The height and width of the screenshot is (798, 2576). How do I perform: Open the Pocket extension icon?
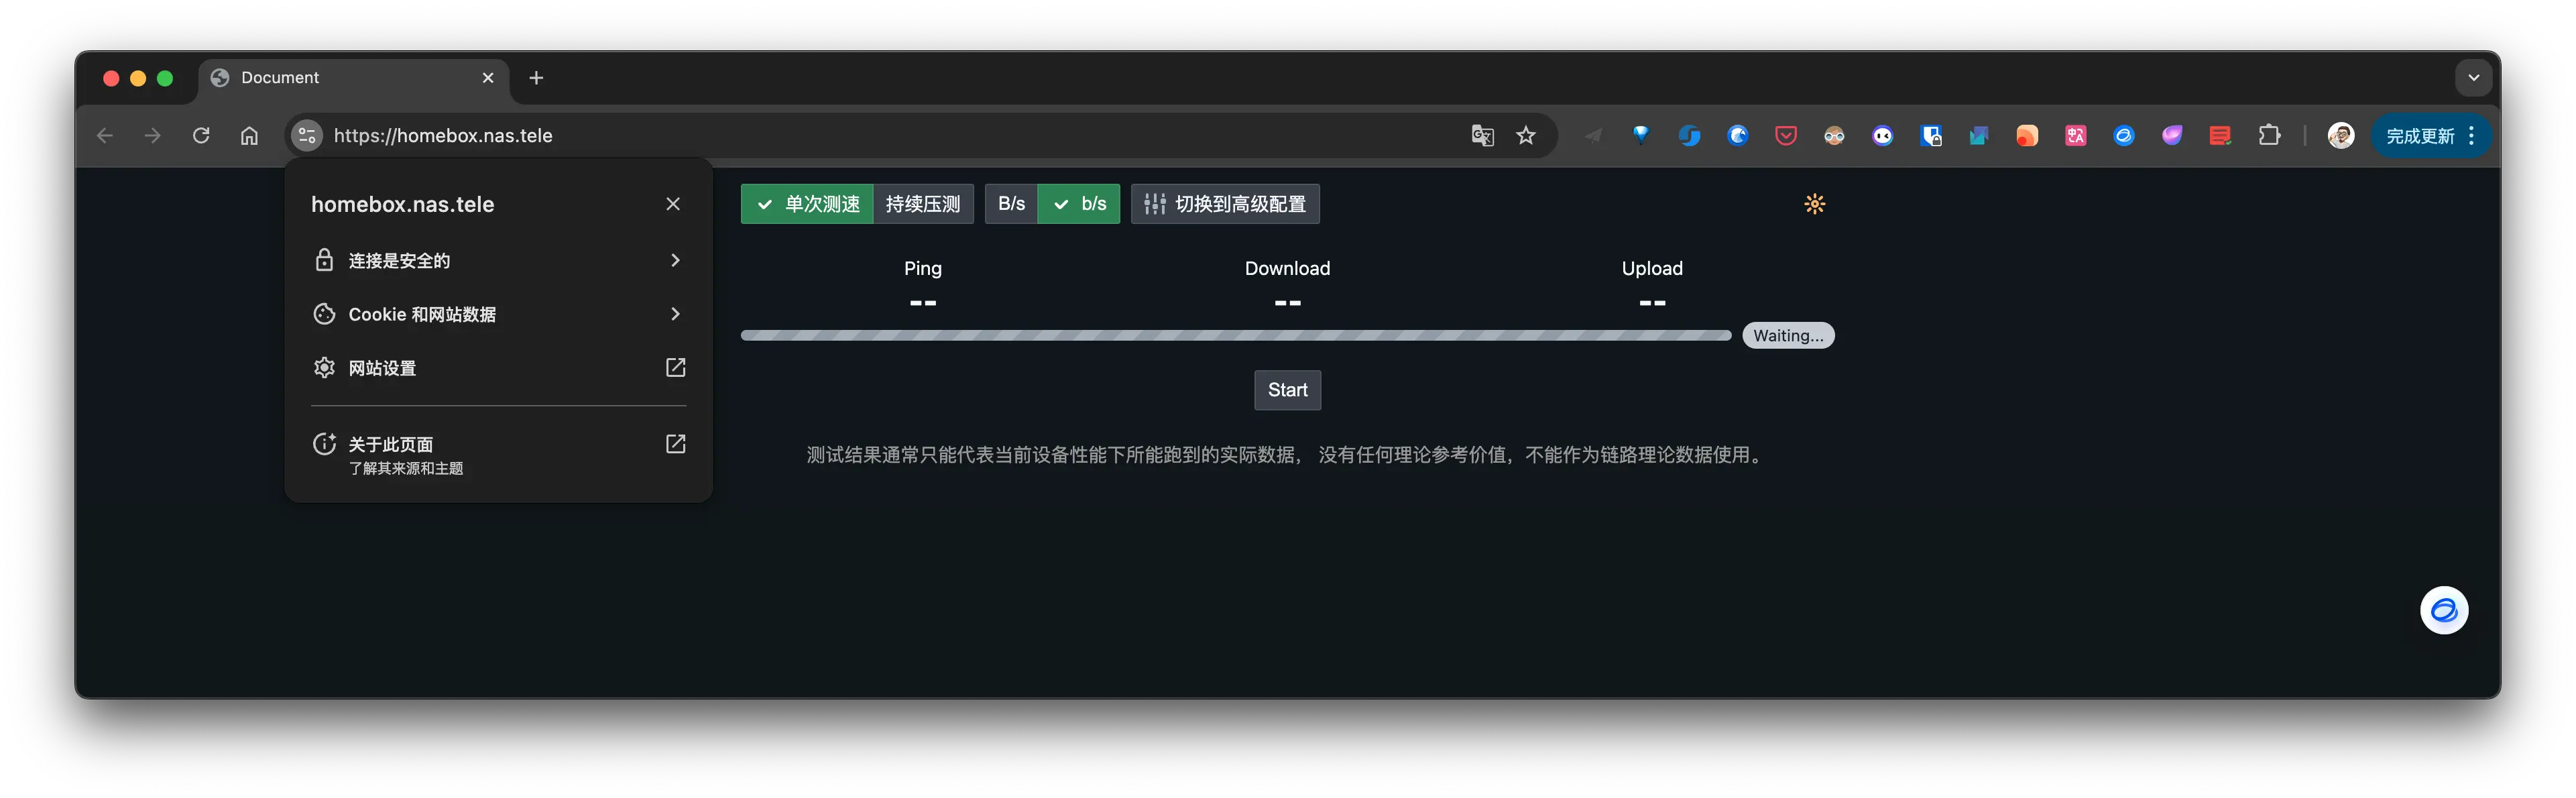click(x=1785, y=135)
